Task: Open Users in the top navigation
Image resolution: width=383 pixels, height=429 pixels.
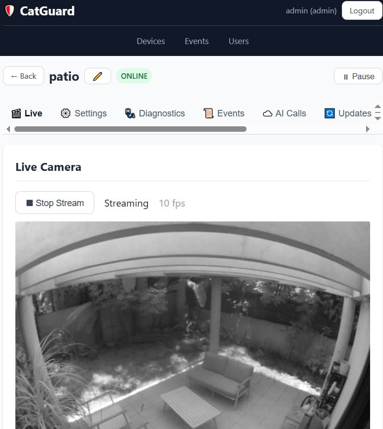Action: click(239, 41)
